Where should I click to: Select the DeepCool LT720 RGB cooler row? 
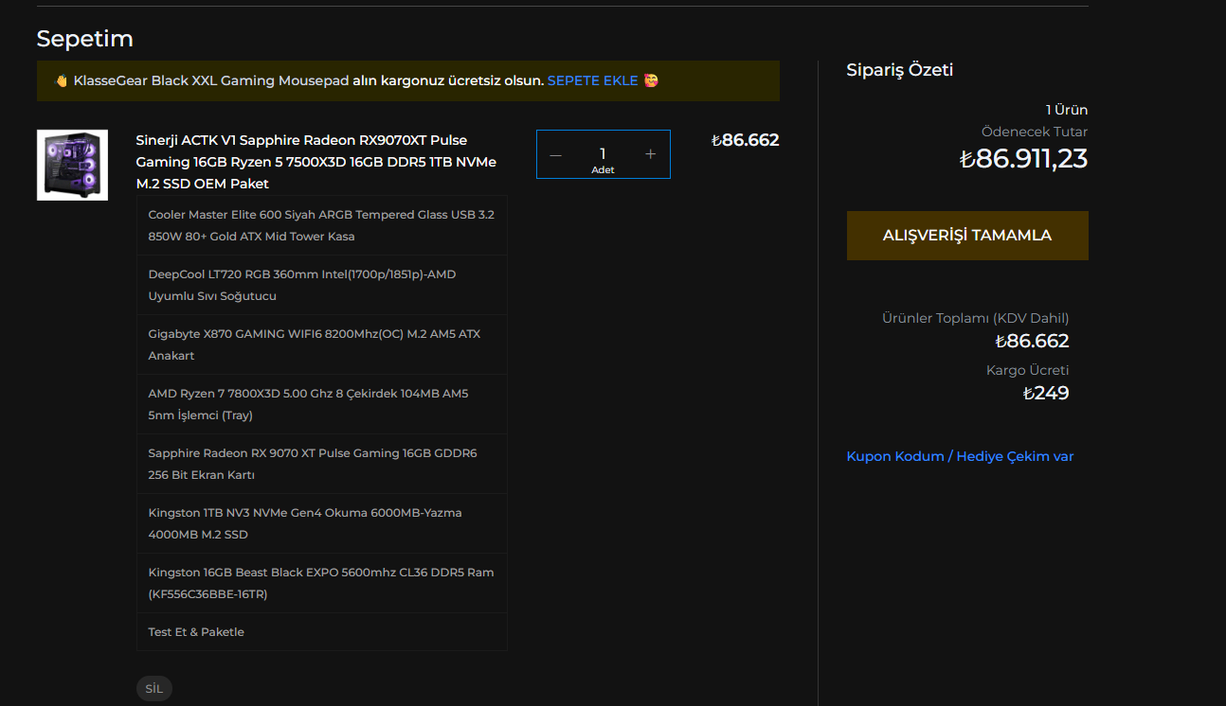click(322, 285)
